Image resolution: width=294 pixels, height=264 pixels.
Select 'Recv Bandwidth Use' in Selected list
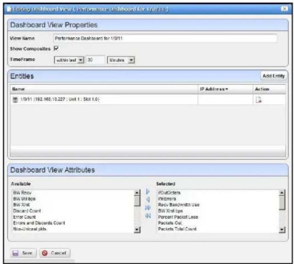point(179,205)
